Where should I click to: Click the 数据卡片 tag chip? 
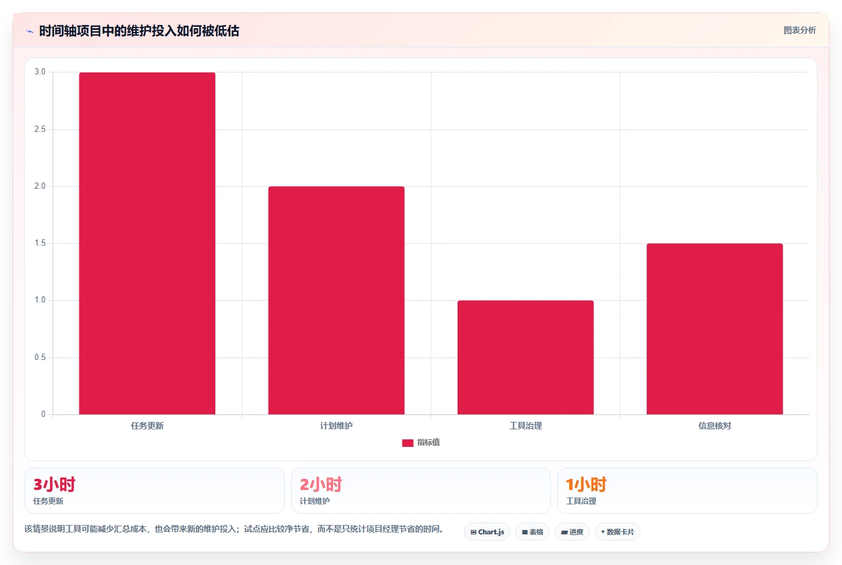pyautogui.click(x=617, y=532)
